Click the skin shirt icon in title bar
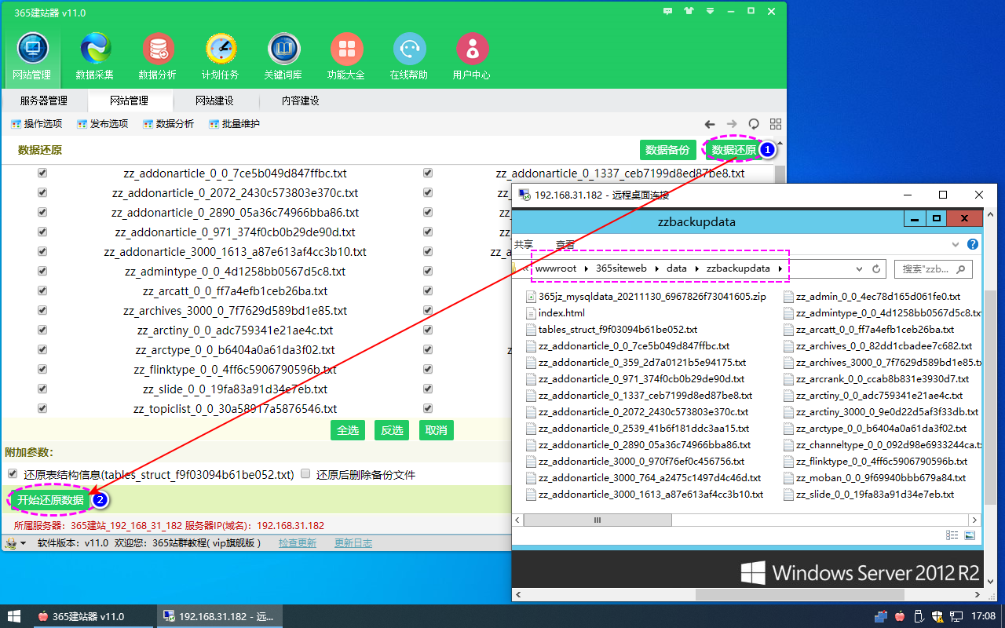 [x=689, y=11]
